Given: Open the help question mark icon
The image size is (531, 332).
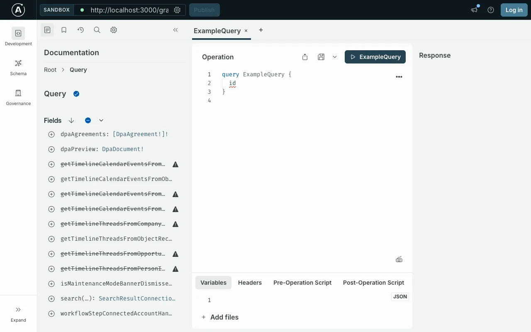Looking at the screenshot, I should [491, 10].
